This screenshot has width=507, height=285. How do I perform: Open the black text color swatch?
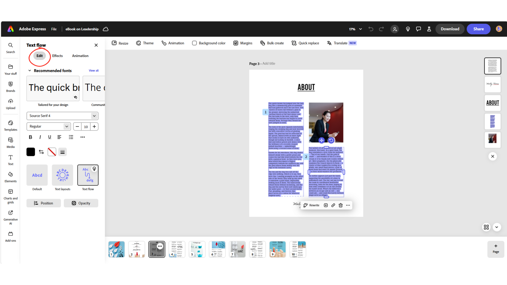tap(31, 152)
